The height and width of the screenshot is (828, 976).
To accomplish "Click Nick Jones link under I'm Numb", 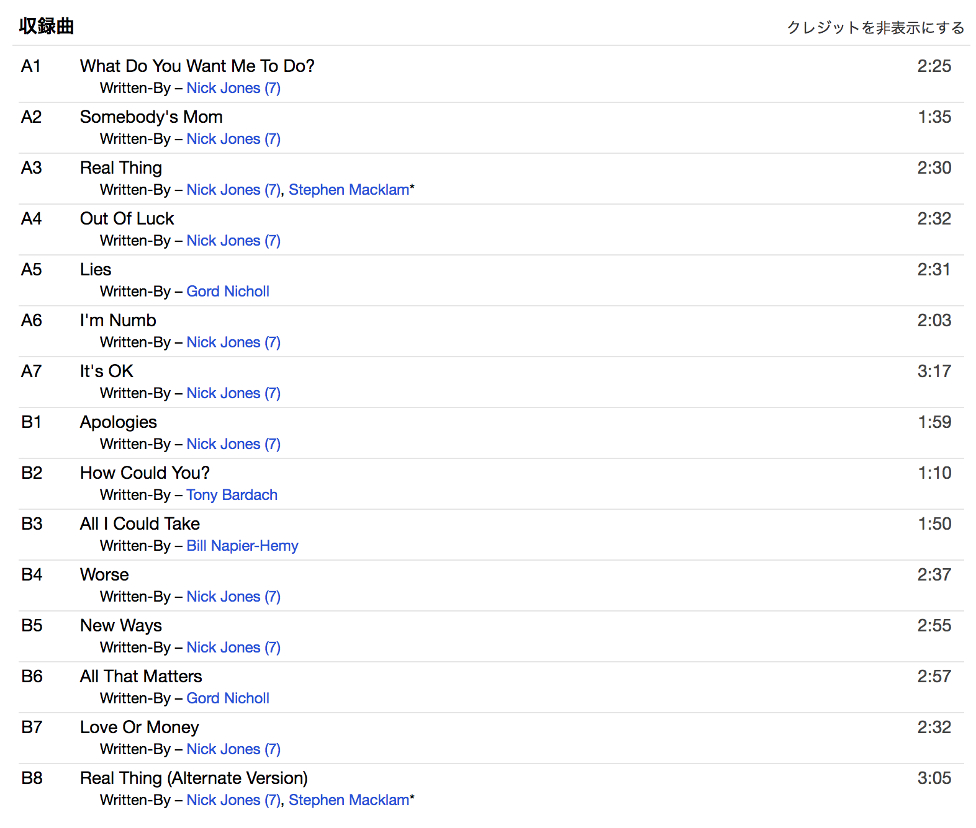I will [233, 342].
